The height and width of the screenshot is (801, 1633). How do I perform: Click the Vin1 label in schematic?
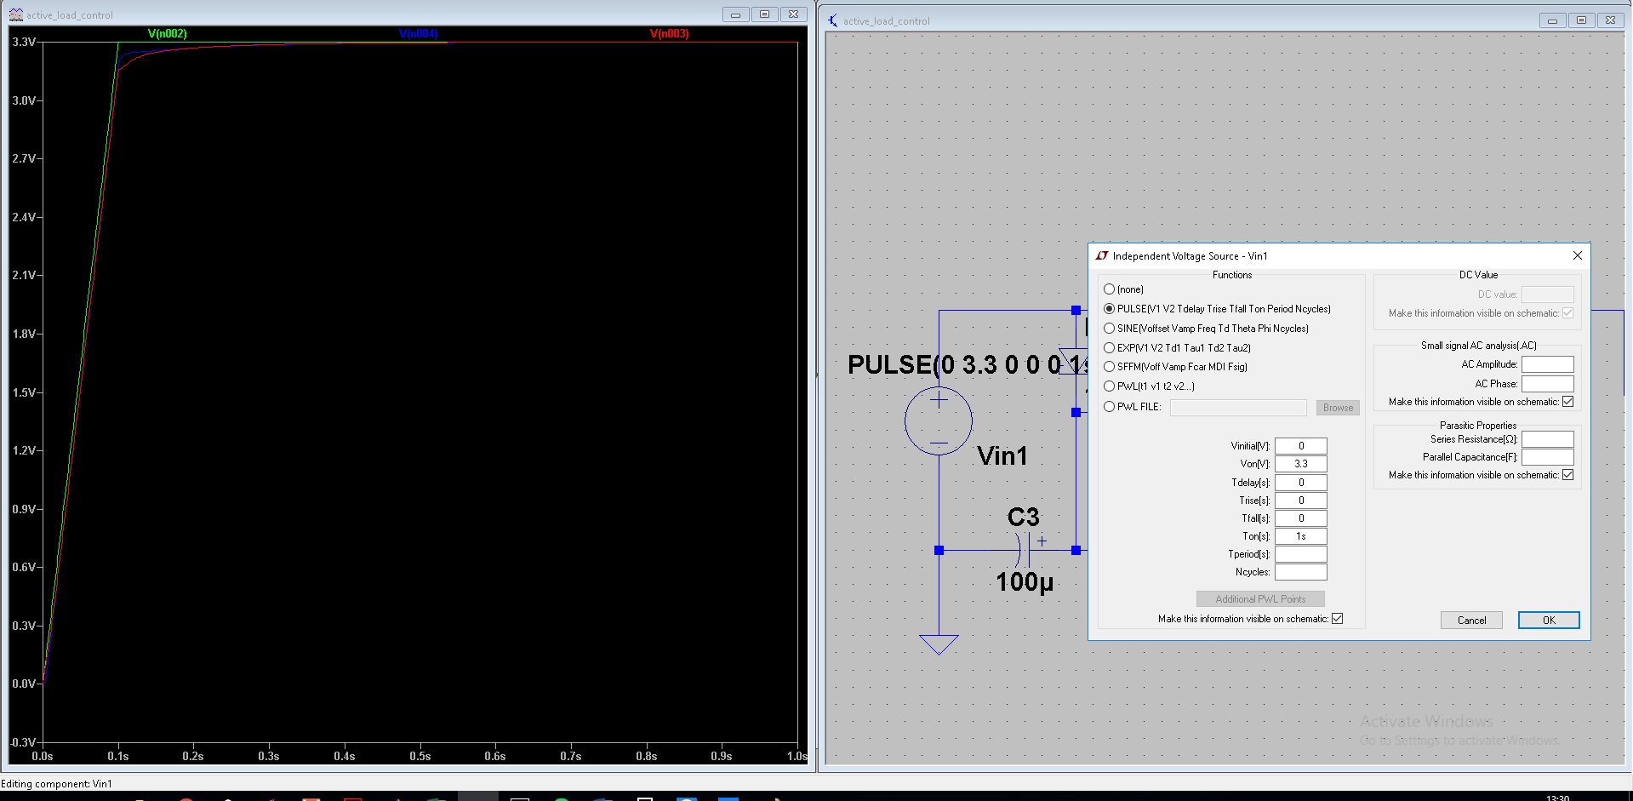coord(1002,456)
